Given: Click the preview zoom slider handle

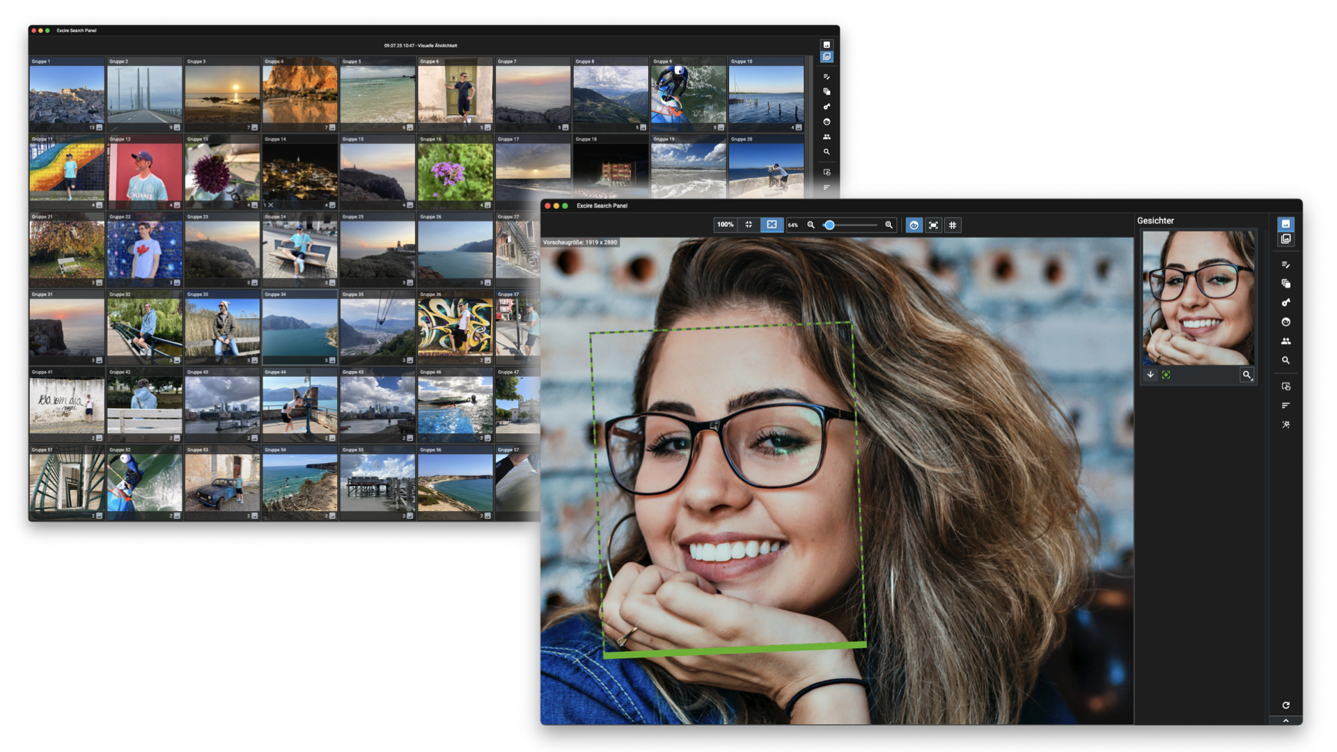Looking at the screenshot, I should pyautogui.click(x=829, y=225).
